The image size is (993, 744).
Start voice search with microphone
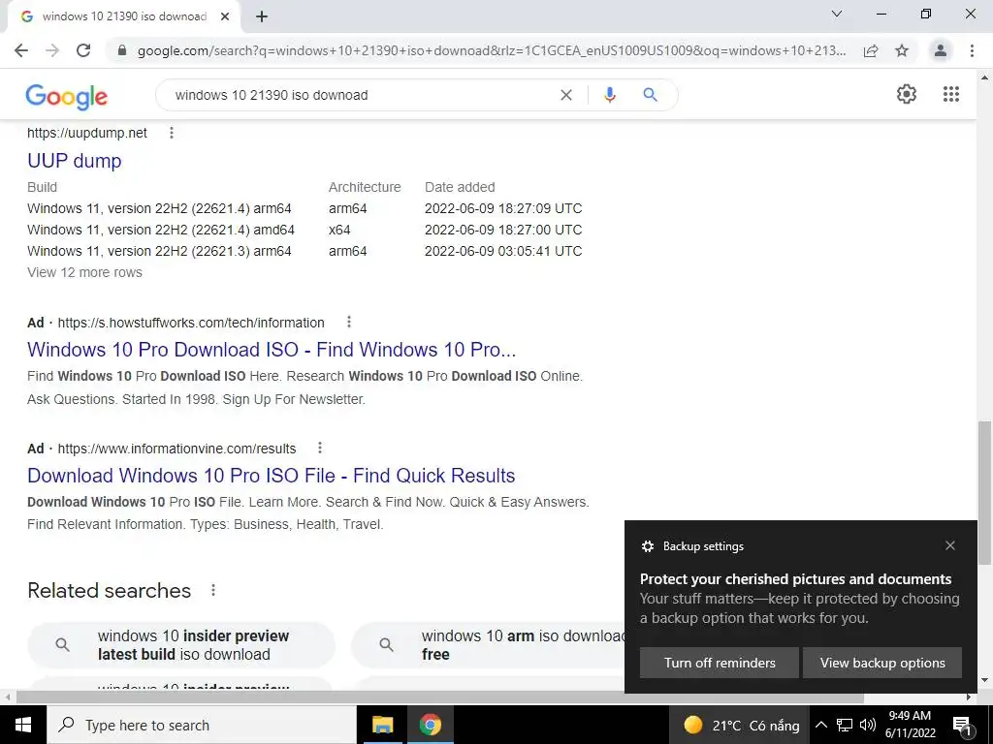[610, 95]
